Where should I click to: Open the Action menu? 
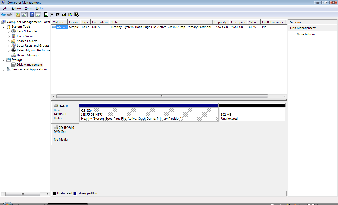(x=16, y=8)
